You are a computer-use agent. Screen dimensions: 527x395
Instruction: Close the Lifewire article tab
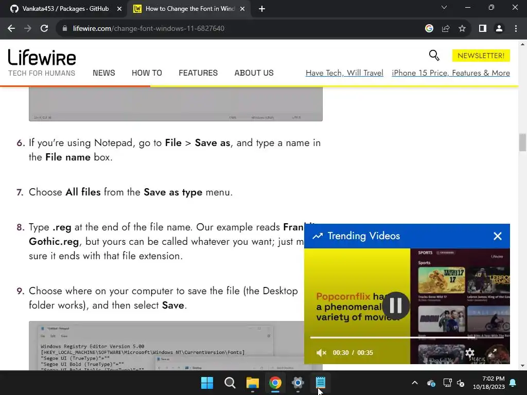242,9
